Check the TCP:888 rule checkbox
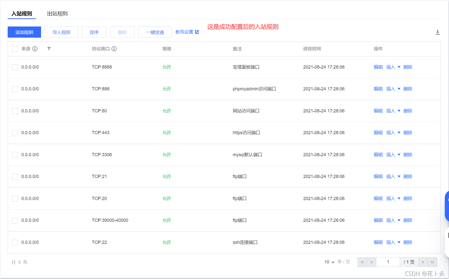The width and height of the screenshot is (449, 279). 15,89
